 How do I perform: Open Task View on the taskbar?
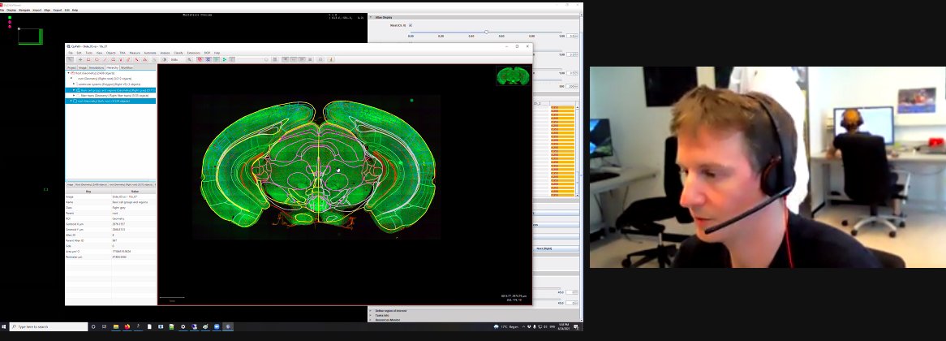(x=105, y=326)
